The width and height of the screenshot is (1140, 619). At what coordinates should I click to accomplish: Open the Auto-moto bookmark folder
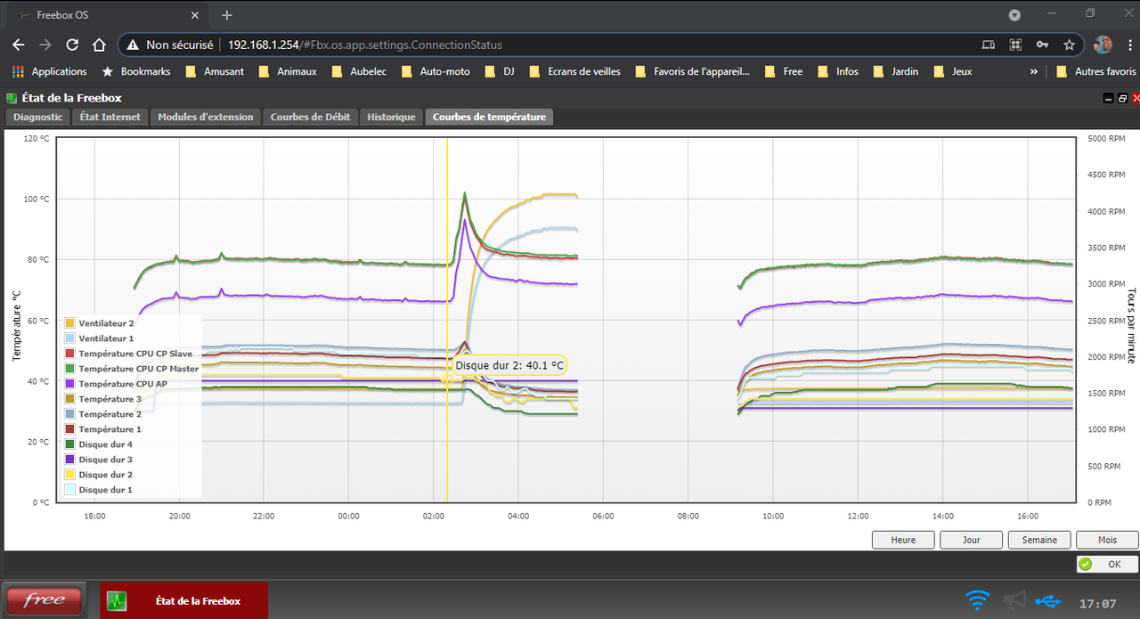[436, 71]
